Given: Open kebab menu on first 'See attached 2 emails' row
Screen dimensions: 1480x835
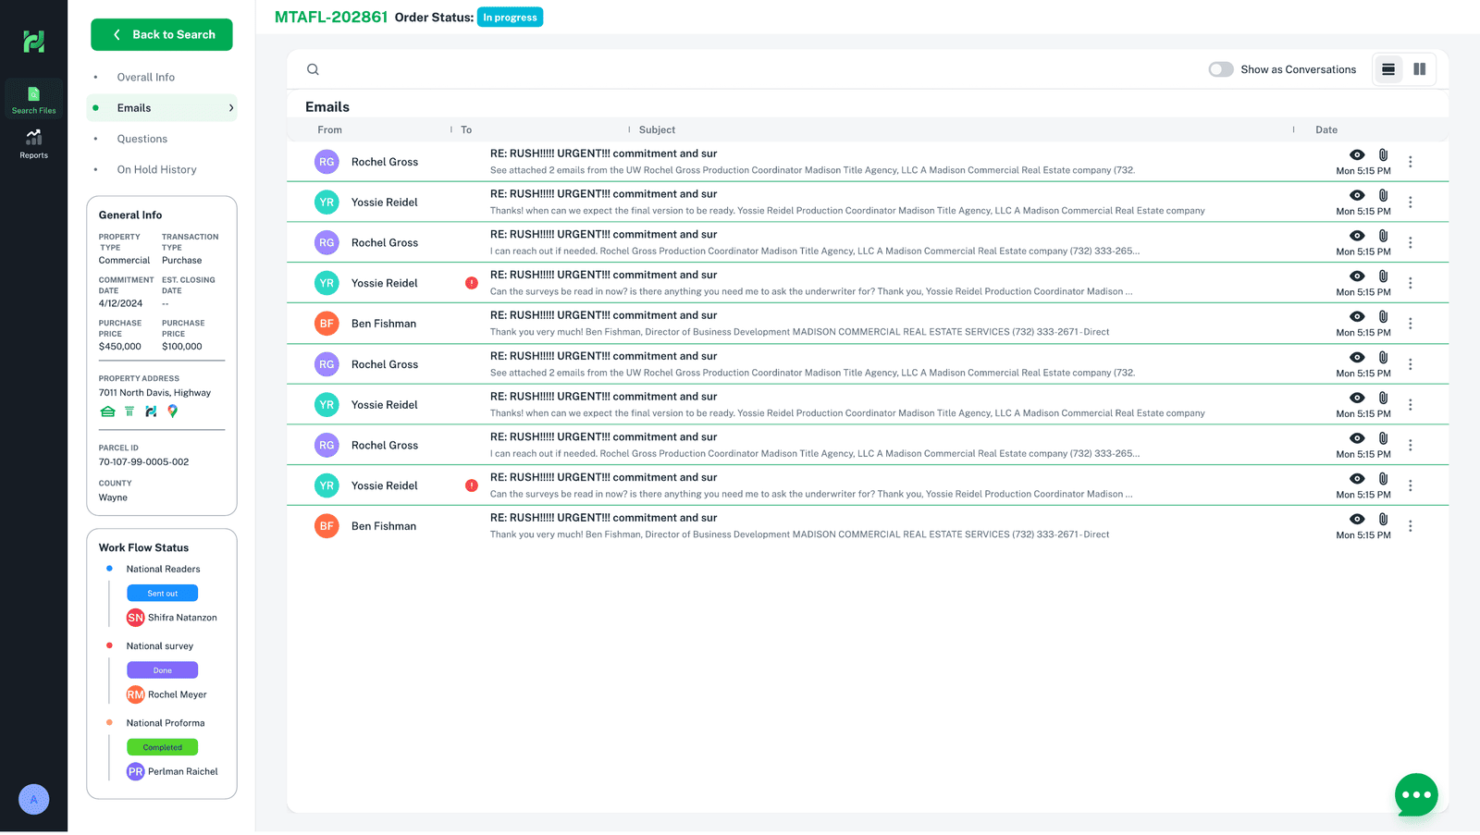Looking at the screenshot, I should click(1410, 162).
